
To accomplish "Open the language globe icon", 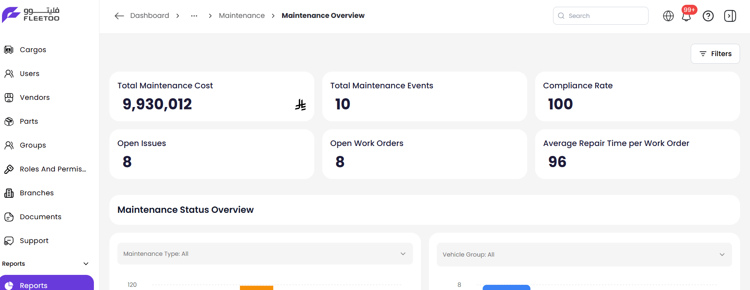I will click(x=668, y=16).
